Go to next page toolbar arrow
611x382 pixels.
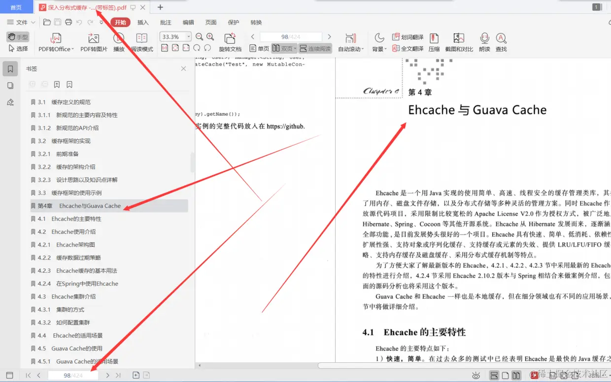[330, 37]
